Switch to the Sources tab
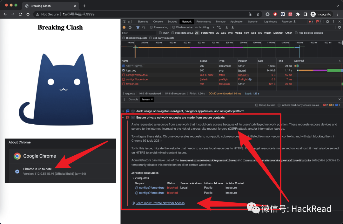 click(x=172, y=22)
